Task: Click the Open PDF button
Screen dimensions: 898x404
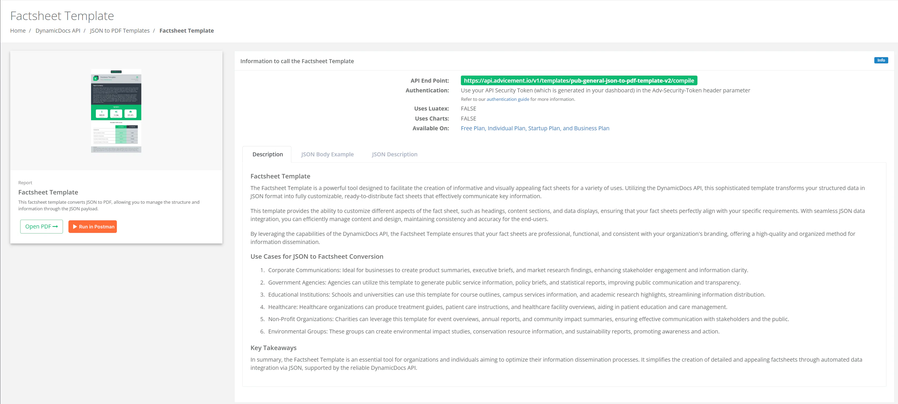Action: 42,227
